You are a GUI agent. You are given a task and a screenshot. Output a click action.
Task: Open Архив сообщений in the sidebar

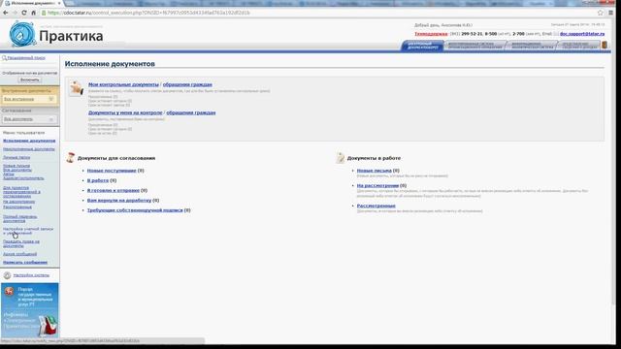[19, 254]
